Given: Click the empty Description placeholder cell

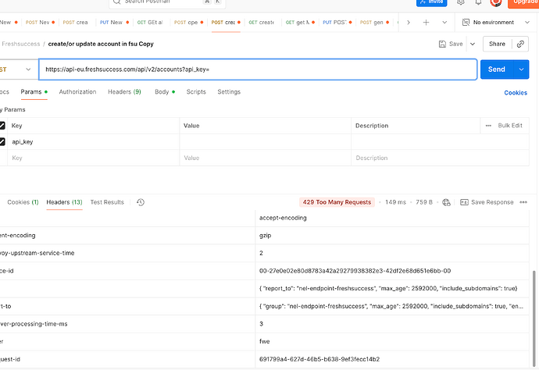Looking at the screenshot, I should (x=440, y=158).
